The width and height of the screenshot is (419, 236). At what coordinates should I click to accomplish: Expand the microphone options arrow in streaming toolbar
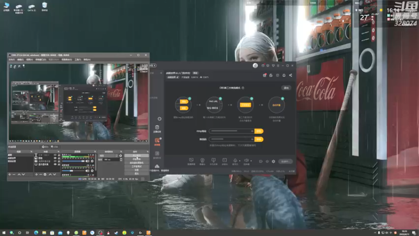239,160
